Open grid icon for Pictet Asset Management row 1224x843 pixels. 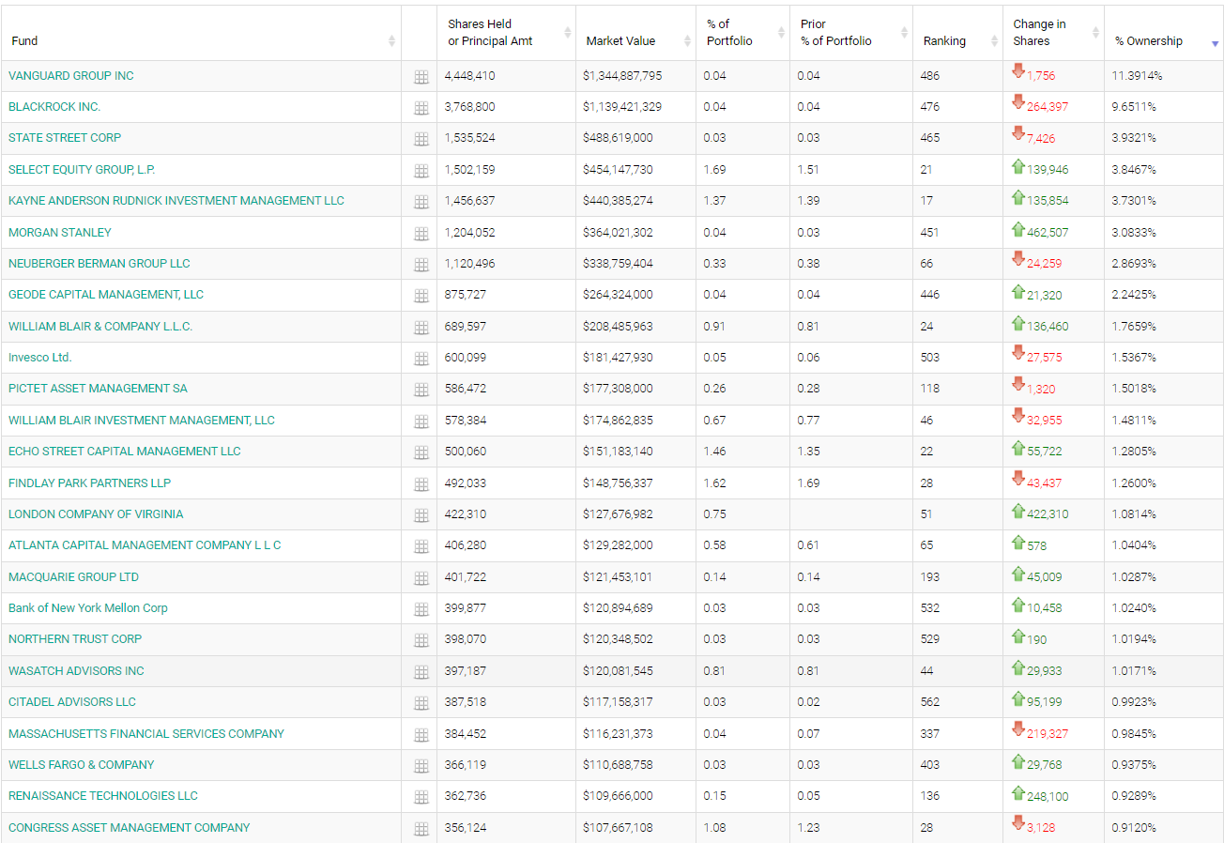(421, 390)
